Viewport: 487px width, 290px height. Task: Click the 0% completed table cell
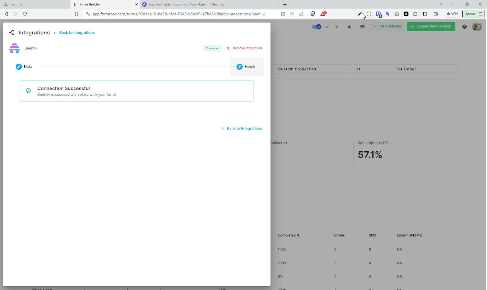coord(280,277)
